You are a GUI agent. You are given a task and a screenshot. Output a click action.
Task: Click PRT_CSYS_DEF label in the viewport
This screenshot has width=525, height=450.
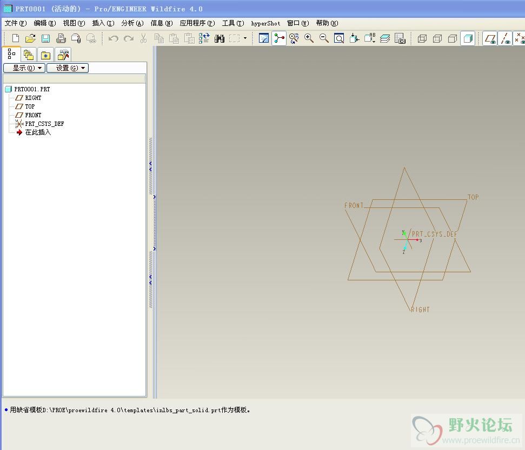[x=434, y=234]
